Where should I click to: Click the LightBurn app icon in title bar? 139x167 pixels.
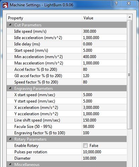[5, 5]
